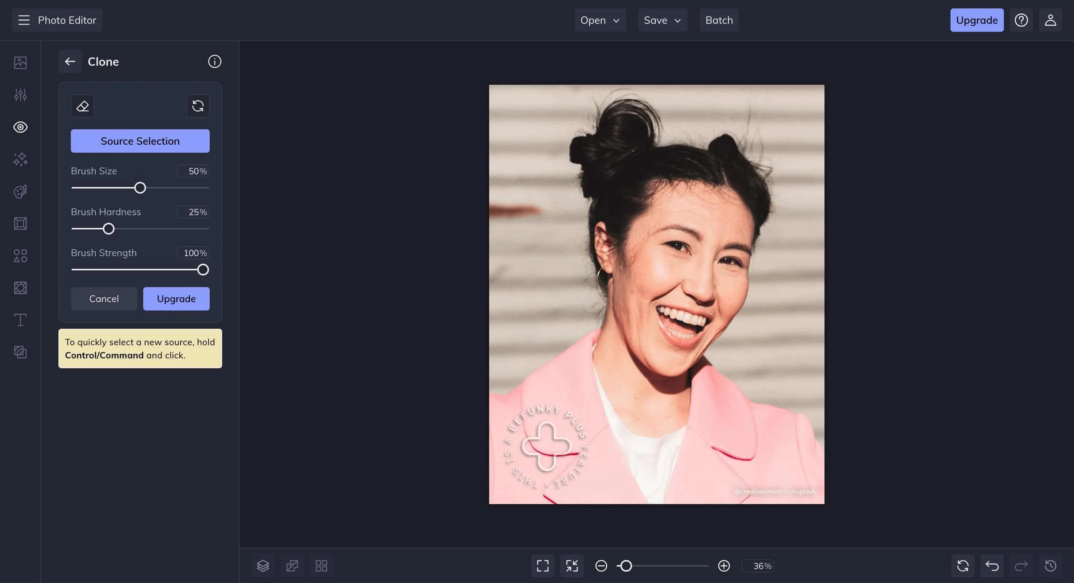Expand the Open dropdown menu
Screen dimensions: 1074x583
pyautogui.click(x=600, y=20)
